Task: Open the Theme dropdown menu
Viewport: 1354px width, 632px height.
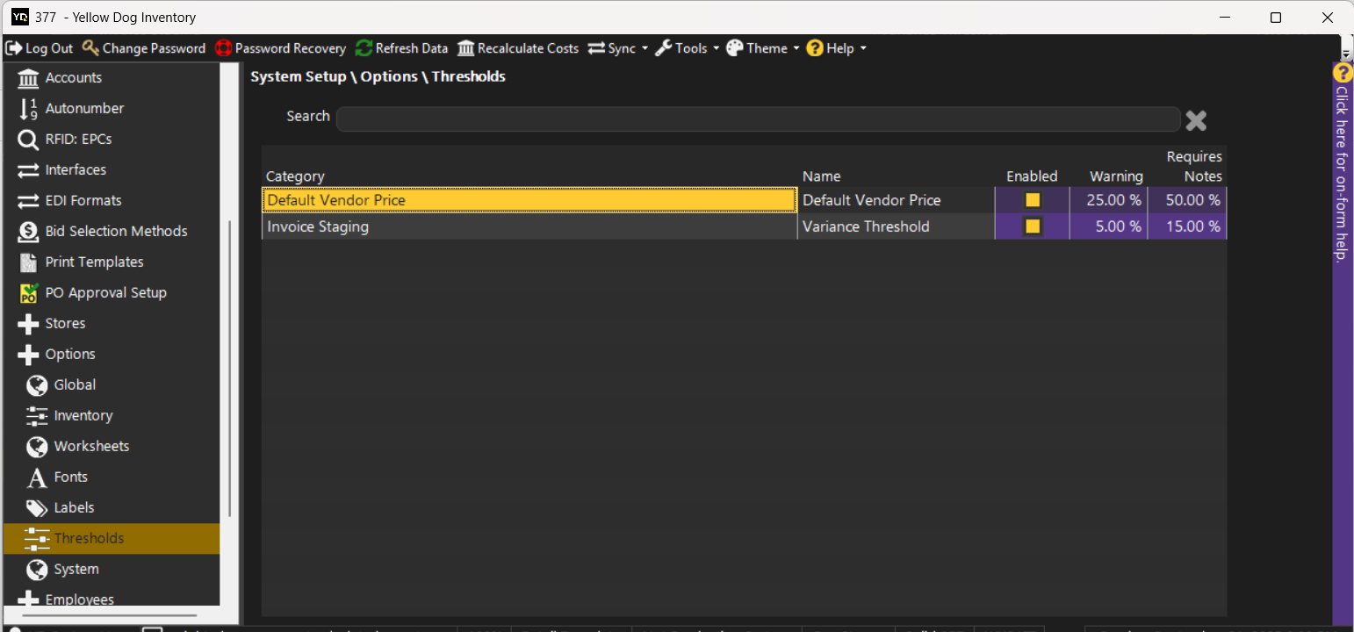Action: tap(764, 48)
